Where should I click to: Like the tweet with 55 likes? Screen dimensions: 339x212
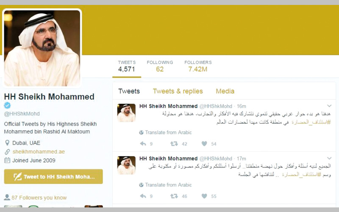click(204, 196)
